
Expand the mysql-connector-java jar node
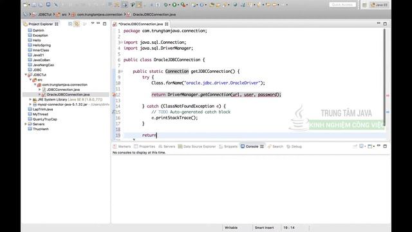[x=30, y=104]
